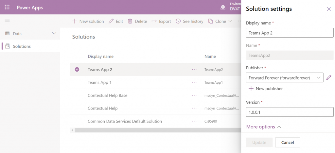Close the Solution settings panel

tap(328, 9)
